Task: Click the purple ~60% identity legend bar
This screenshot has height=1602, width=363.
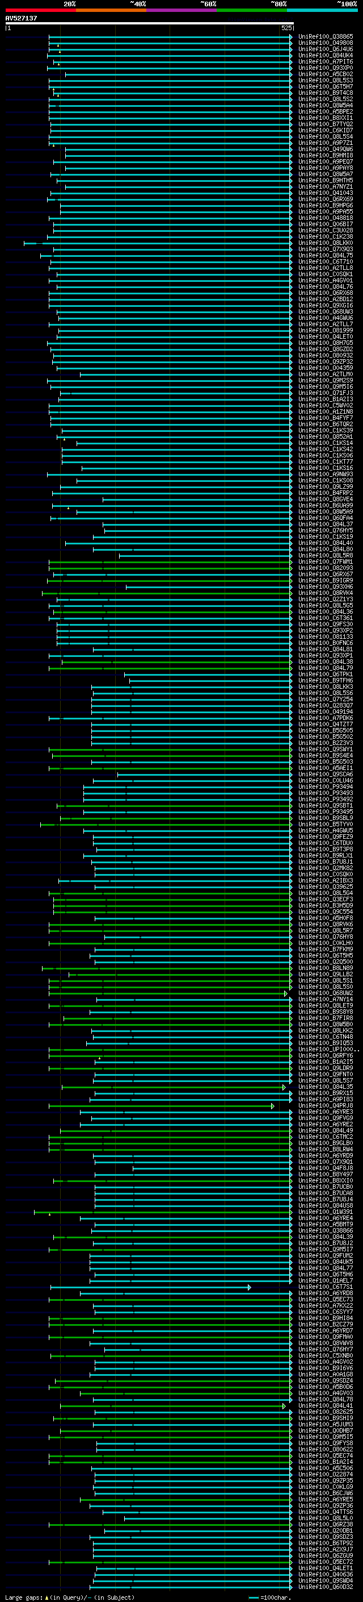Action: click(x=182, y=10)
